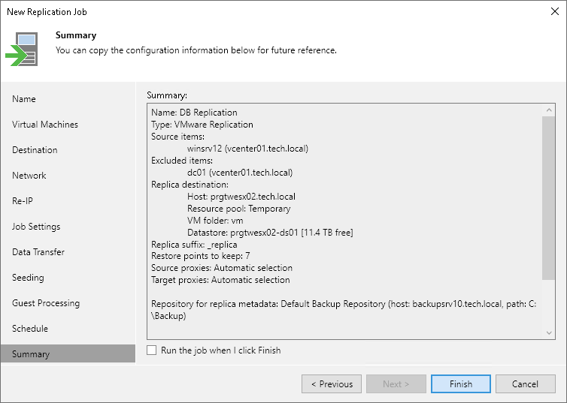Enable Run the job when I click Finish
567x403 pixels.
click(x=152, y=350)
